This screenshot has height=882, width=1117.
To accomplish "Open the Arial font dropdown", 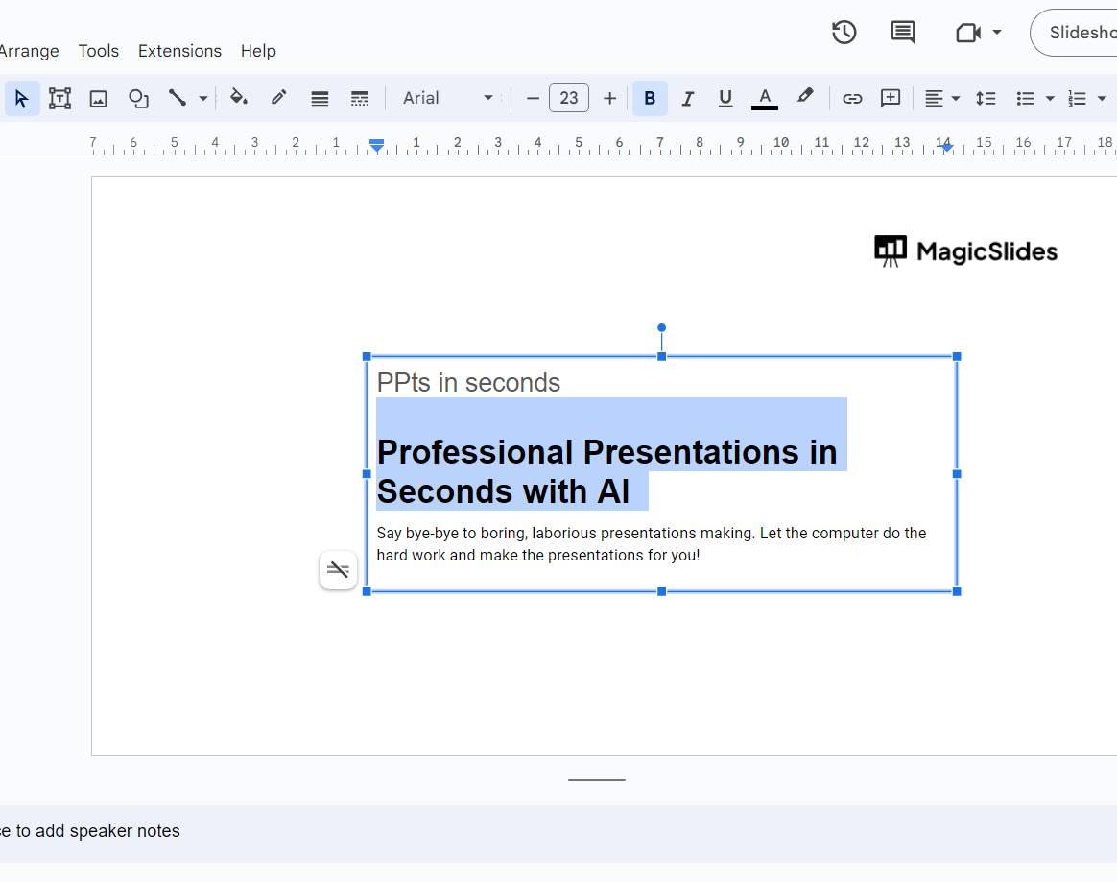I will pyautogui.click(x=447, y=98).
